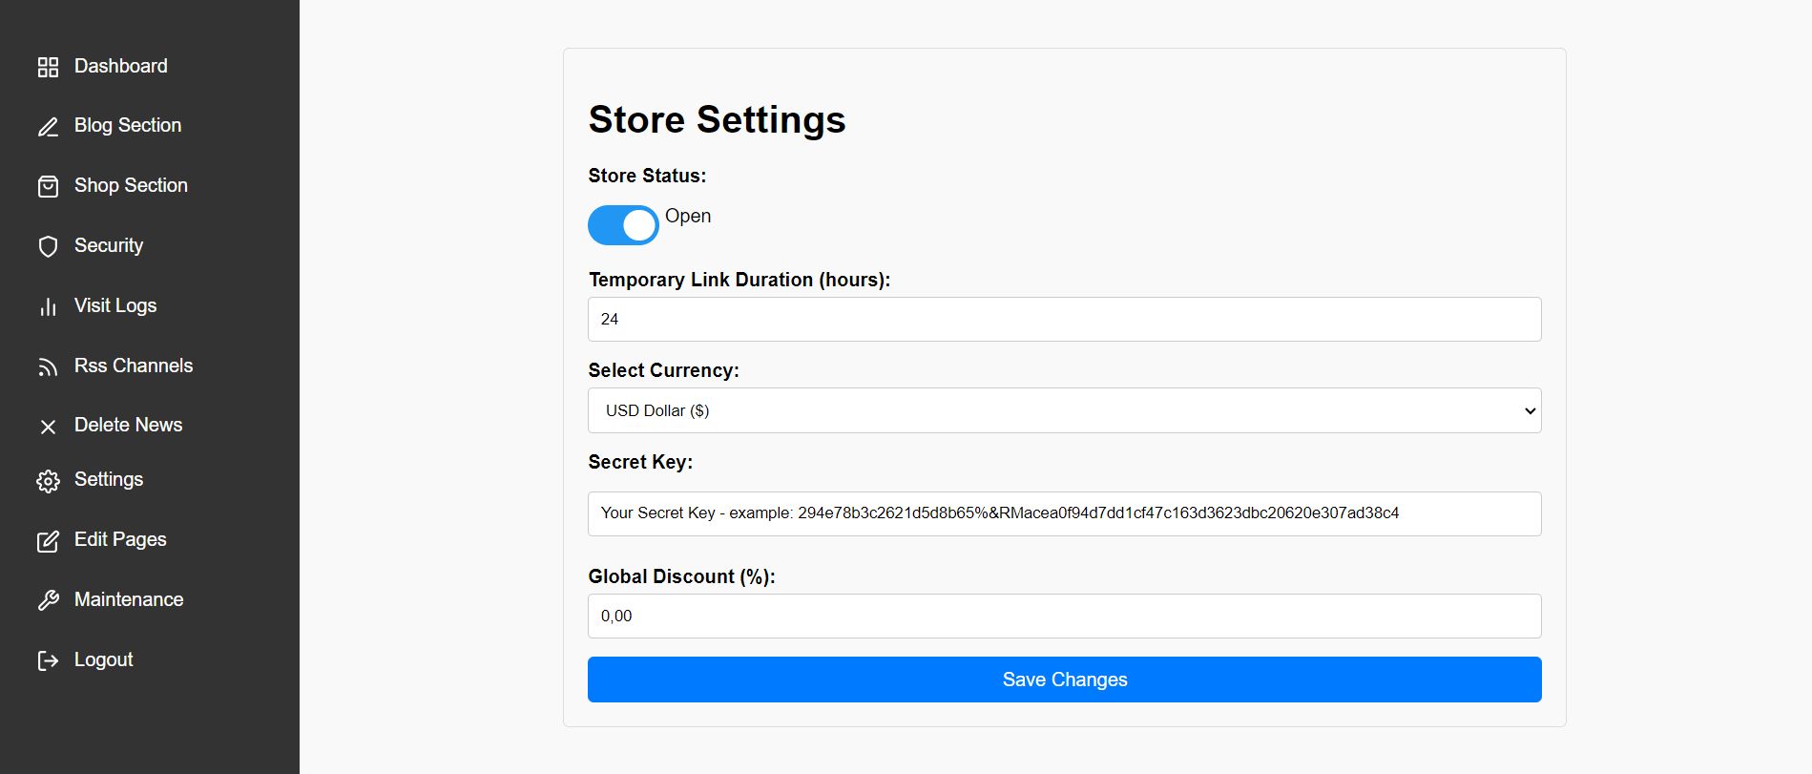Click the Maintenance wrench icon
This screenshot has width=1812, height=774.
(48, 600)
